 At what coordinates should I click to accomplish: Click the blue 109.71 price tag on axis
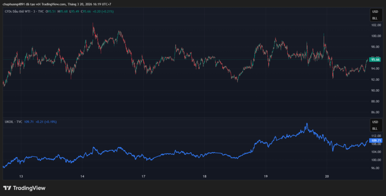coord(376,140)
